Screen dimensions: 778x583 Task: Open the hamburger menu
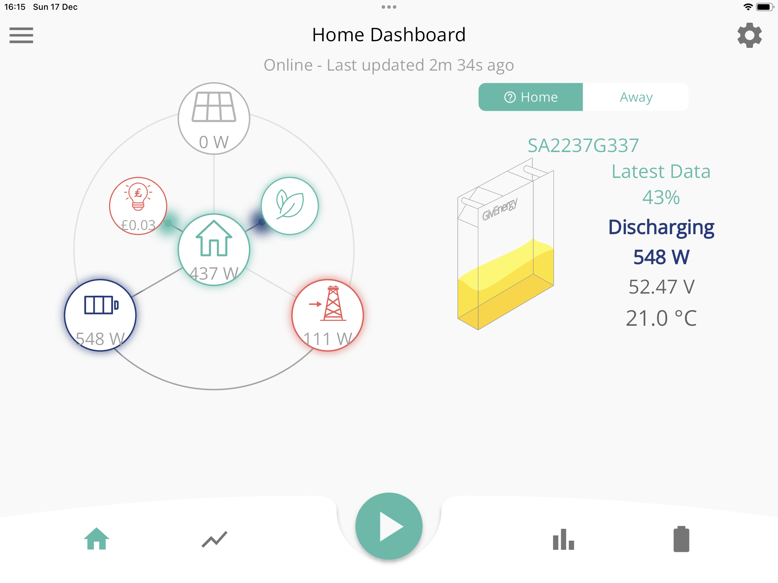point(21,35)
